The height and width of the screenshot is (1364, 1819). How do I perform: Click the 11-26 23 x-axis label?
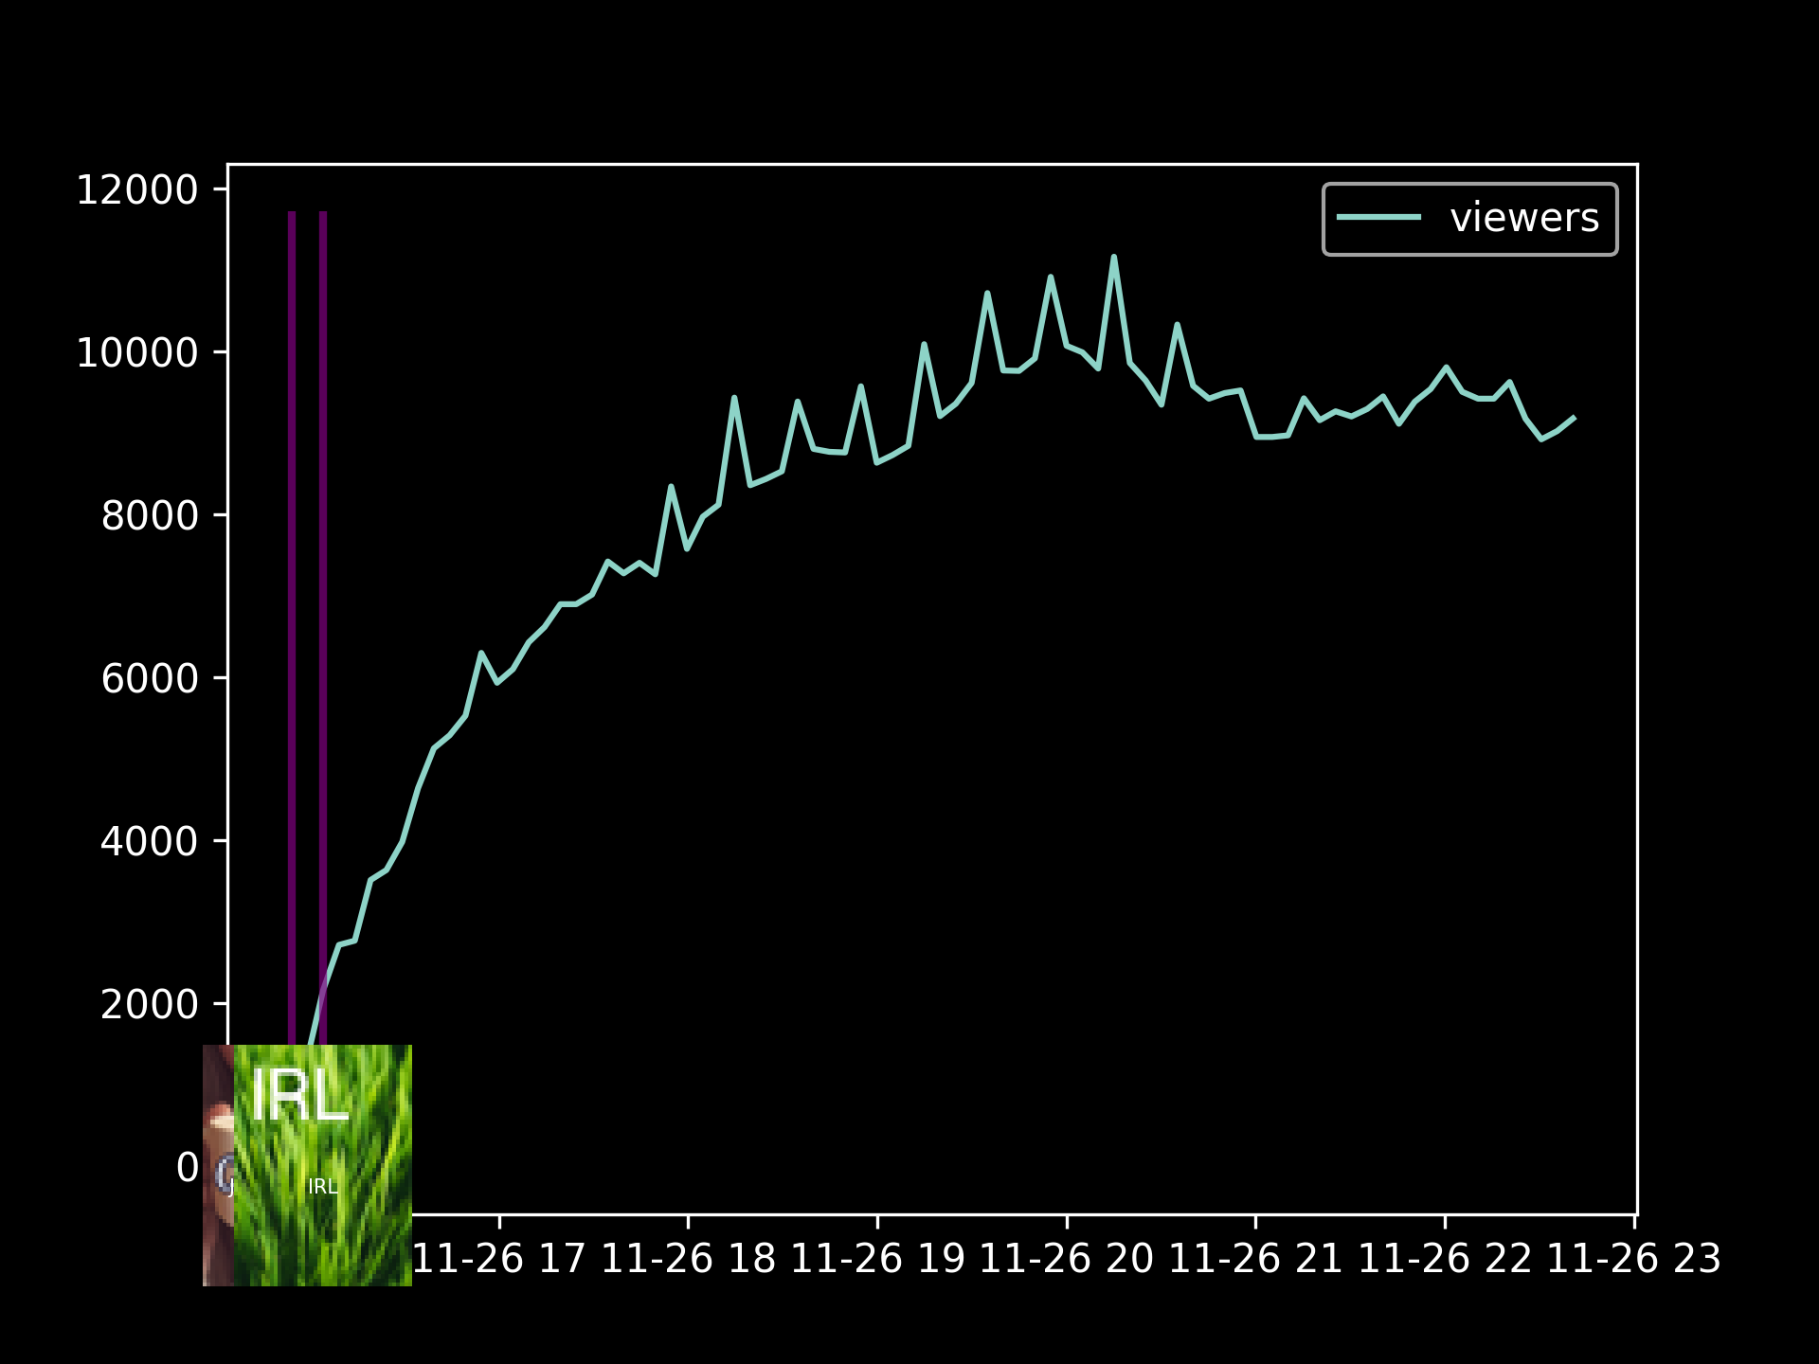tap(1633, 1260)
